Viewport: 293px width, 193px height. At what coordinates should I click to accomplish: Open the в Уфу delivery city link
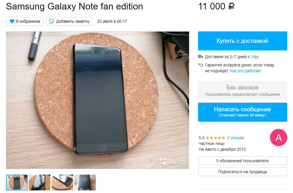(x=253, y=57)
